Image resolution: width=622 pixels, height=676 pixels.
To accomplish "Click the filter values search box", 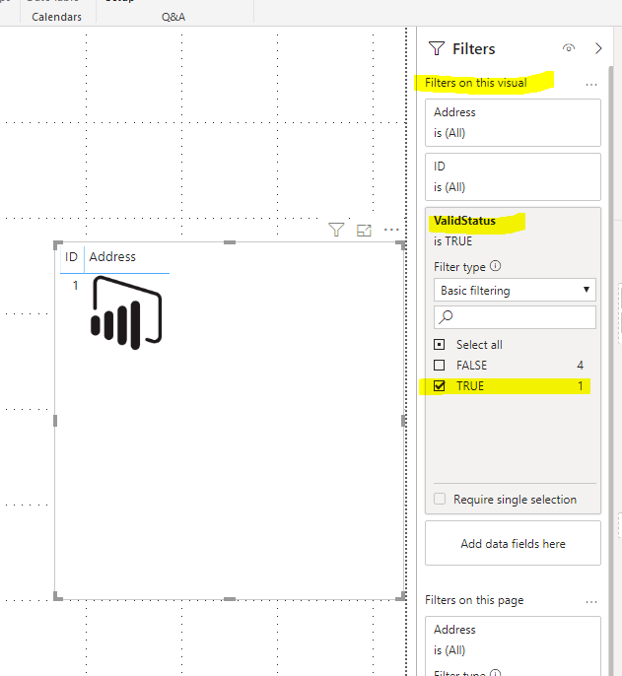I will tap(515, 317).
